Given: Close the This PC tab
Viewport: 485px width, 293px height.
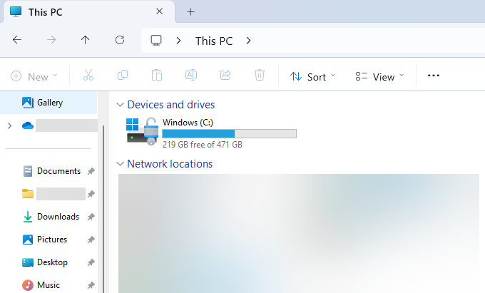Looking at the screenshot, I should pyautogui.click(x=159, y=11).
